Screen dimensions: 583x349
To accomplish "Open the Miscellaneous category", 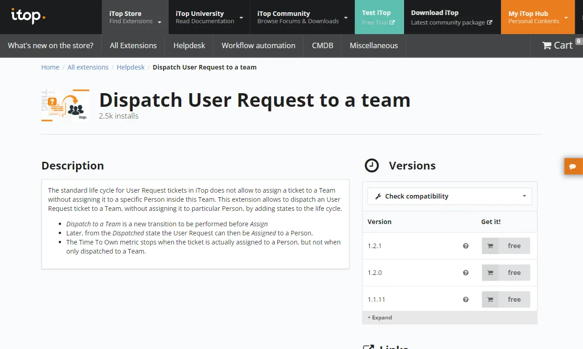I will [x=373, y=45].
